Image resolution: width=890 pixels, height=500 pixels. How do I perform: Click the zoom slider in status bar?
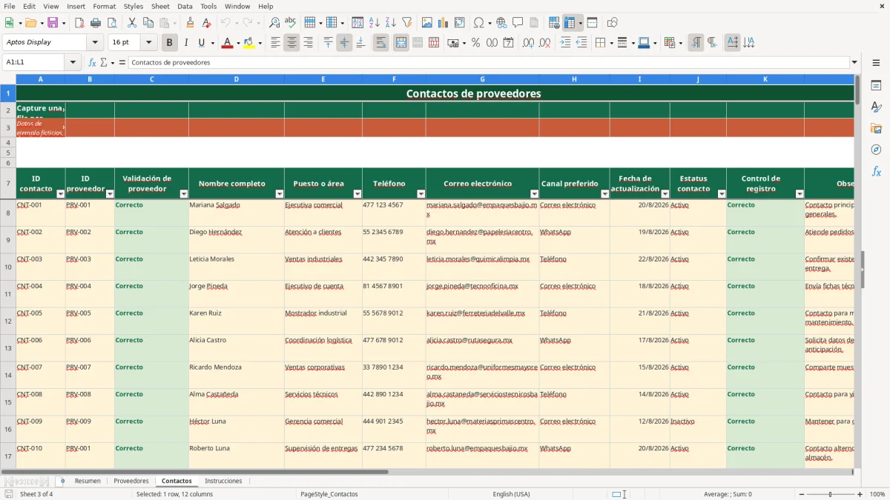pos(831,494)
